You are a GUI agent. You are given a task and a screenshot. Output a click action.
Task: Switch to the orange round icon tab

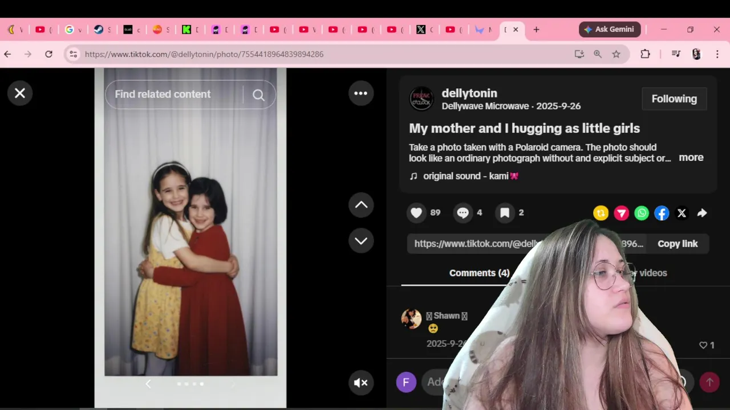[161, 30]
